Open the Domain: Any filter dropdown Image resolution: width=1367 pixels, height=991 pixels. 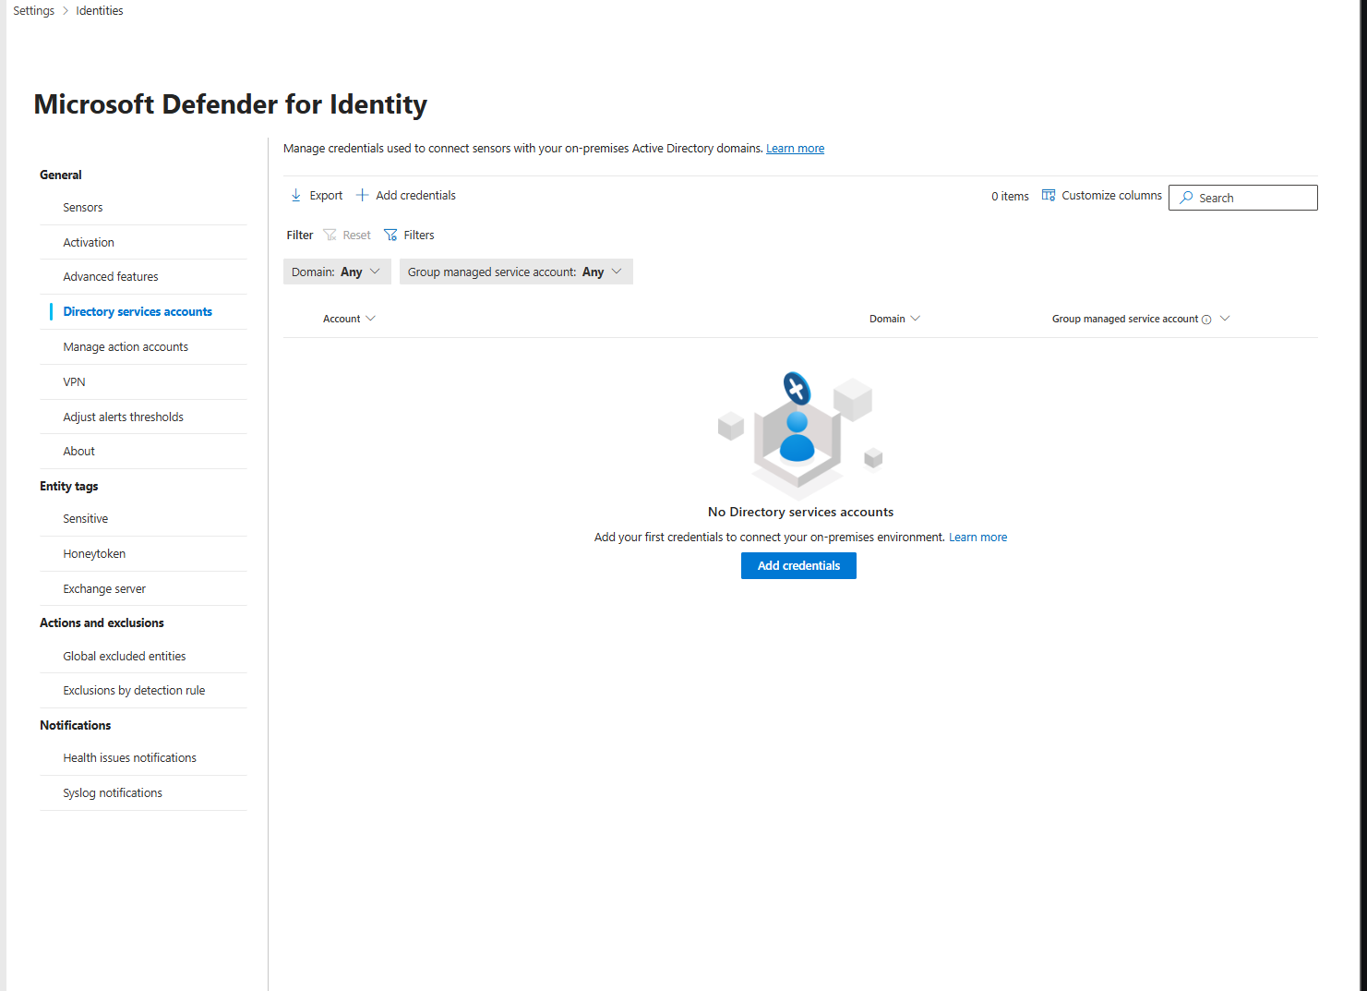pyautogui.click(x=336, y=272)
